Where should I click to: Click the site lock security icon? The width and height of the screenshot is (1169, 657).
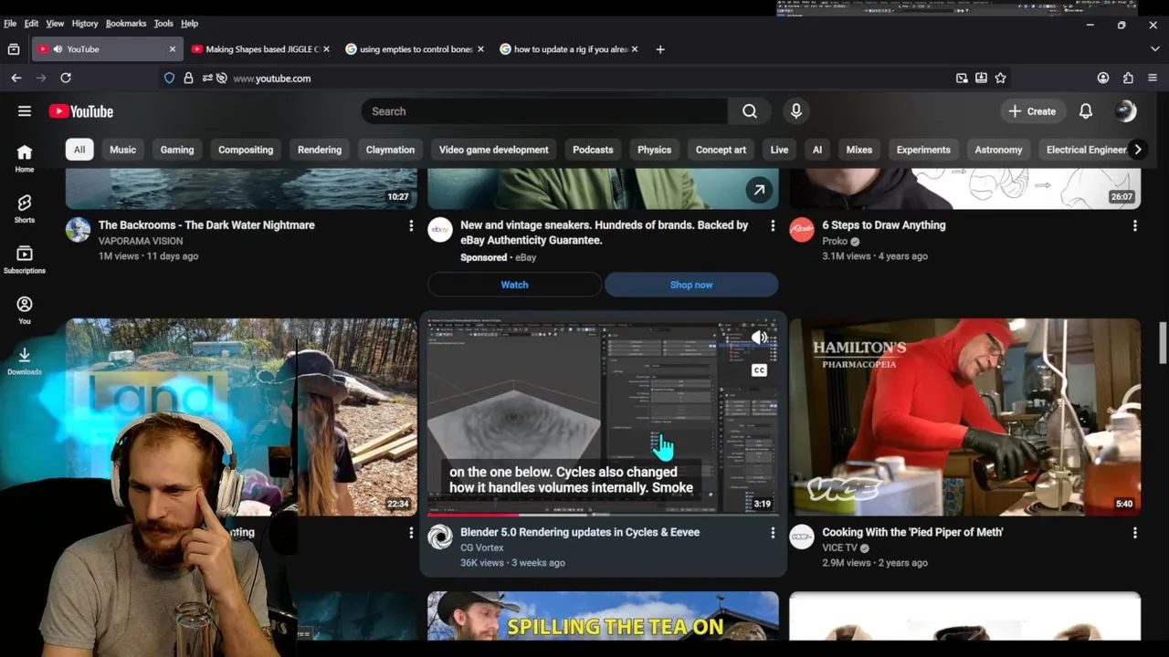tap(188, 78)
